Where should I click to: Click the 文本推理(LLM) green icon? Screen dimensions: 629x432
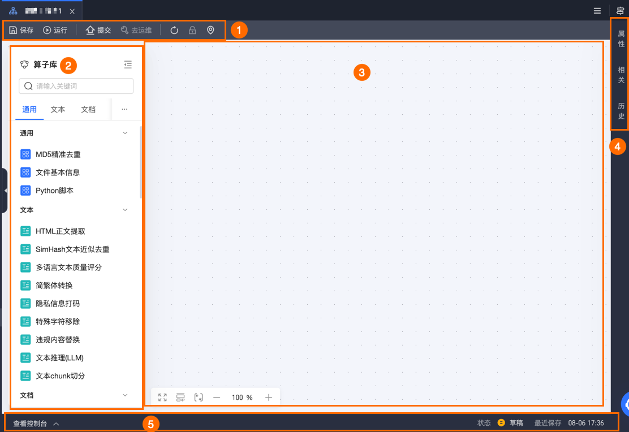coord(25,357)
